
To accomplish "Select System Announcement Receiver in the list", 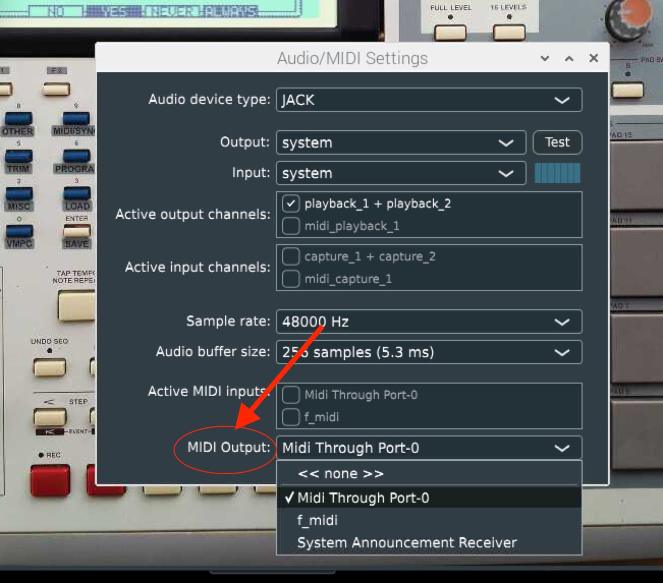I will tap(406, 543).
